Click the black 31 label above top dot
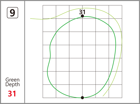Image resolution: width=140 pixels, height=104 pixels. (82, 12)
